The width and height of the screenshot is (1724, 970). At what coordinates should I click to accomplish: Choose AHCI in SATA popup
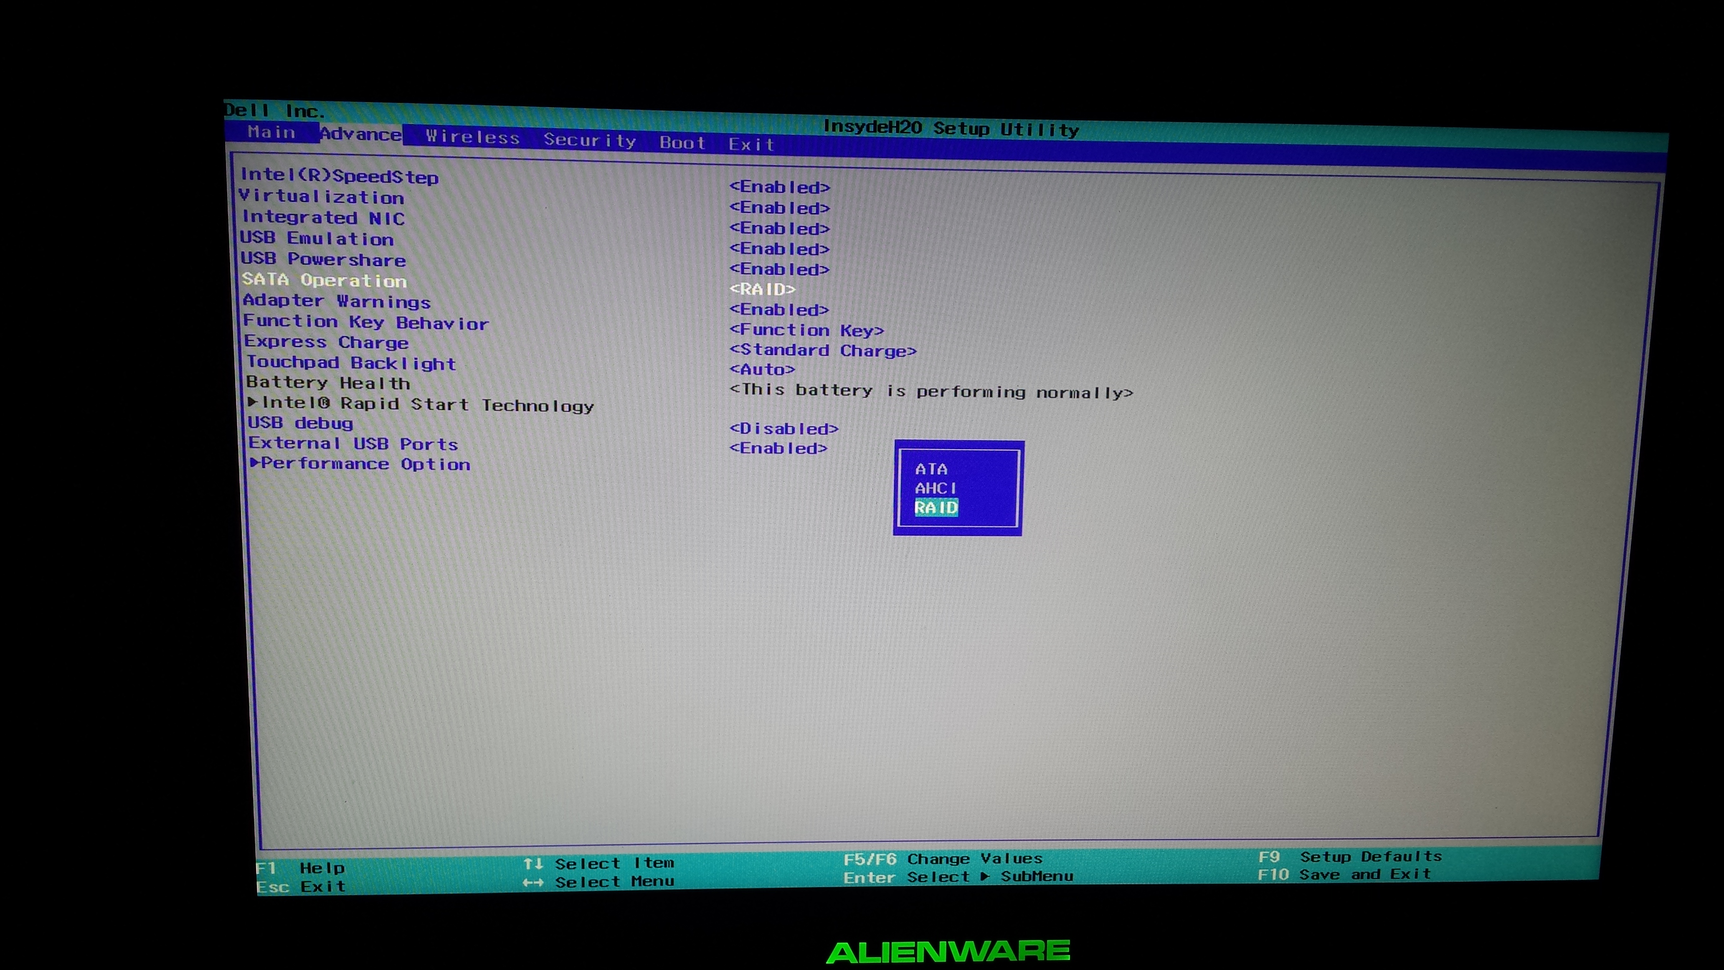[935, 488]
